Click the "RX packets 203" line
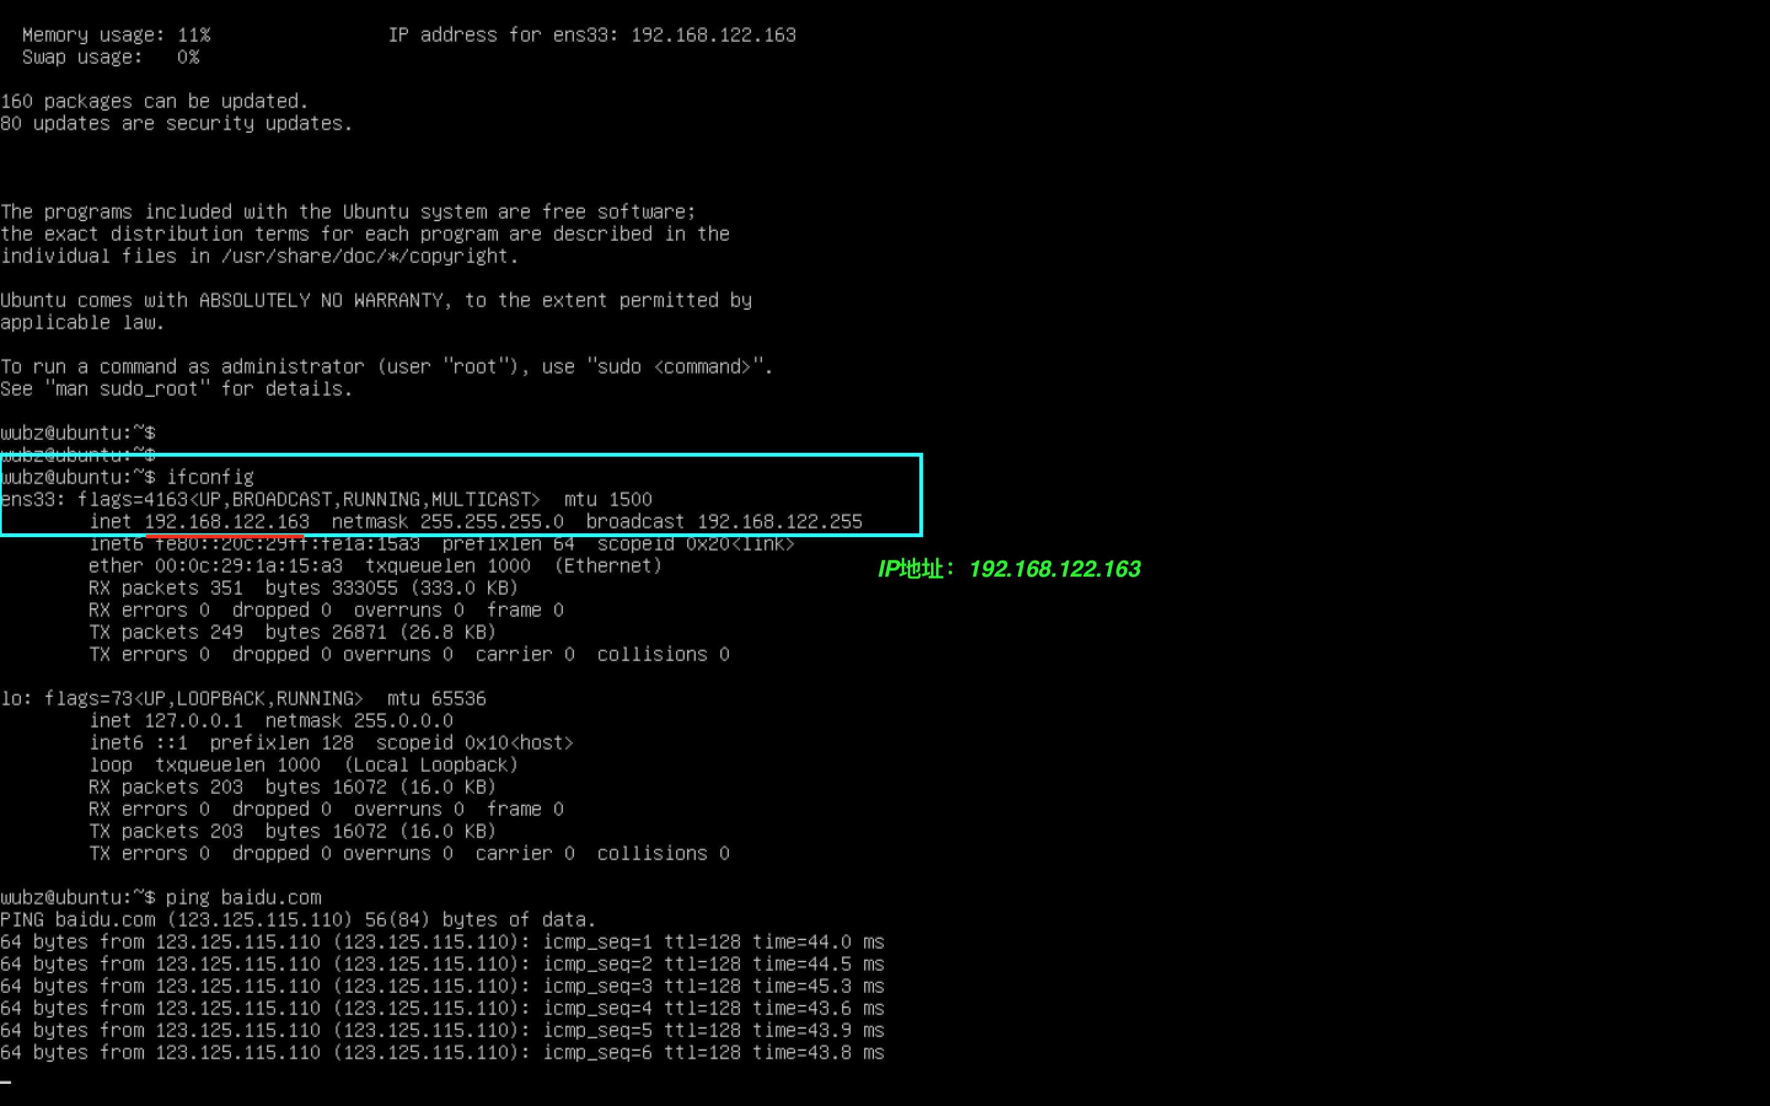 [293, 787]
